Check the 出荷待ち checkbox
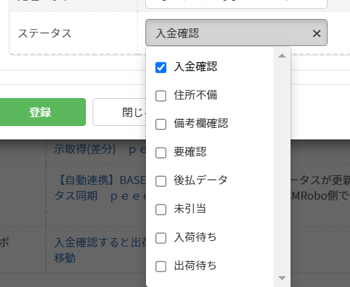 tap(161, 267)
